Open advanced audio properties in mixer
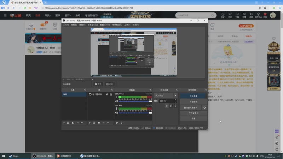 (117, 123)
